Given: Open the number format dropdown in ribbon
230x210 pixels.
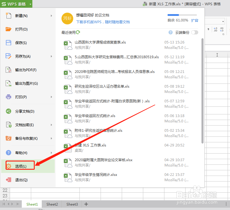Looking at the screenshot, I should pyautogui.click(x=223, y=21).
